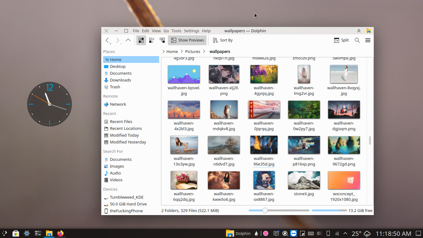
Task: Expand the chevron before Home in breadcrumb
Action: tap(163, 51)
